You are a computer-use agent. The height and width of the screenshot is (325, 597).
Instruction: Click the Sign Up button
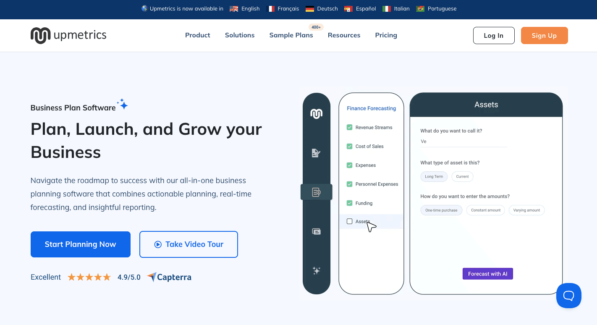pos(544,35)
